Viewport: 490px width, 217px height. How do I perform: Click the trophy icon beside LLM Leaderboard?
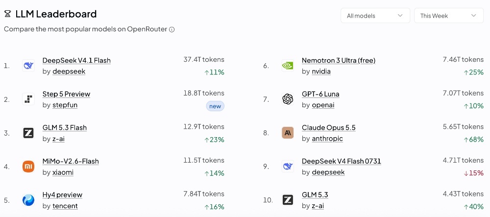point(7,14)
